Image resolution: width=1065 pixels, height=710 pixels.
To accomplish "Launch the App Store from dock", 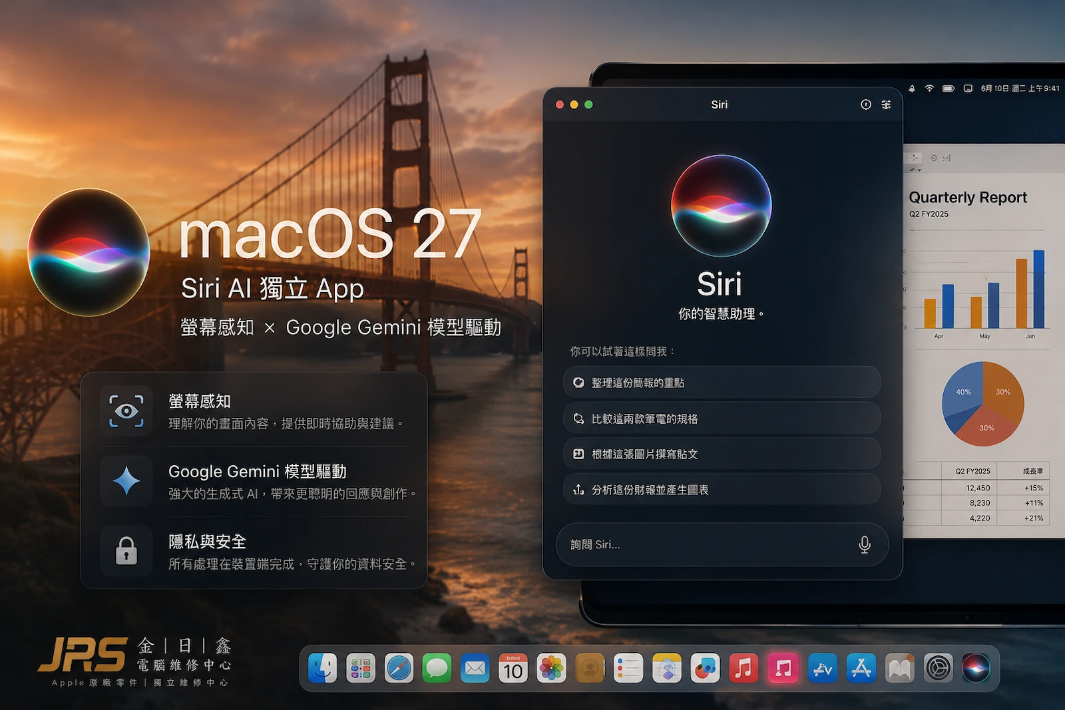I will (x=861, y=668).
